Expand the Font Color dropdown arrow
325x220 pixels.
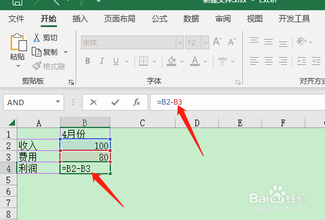205,61
